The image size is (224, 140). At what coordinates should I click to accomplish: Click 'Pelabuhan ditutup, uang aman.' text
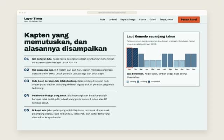[49, 96]
